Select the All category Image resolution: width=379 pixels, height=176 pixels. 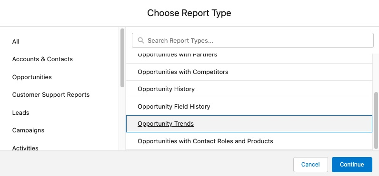[16, 42]
